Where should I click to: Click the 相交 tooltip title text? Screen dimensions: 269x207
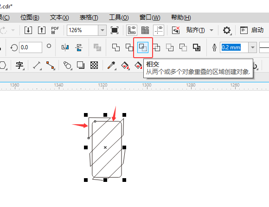tap(153, 64)
